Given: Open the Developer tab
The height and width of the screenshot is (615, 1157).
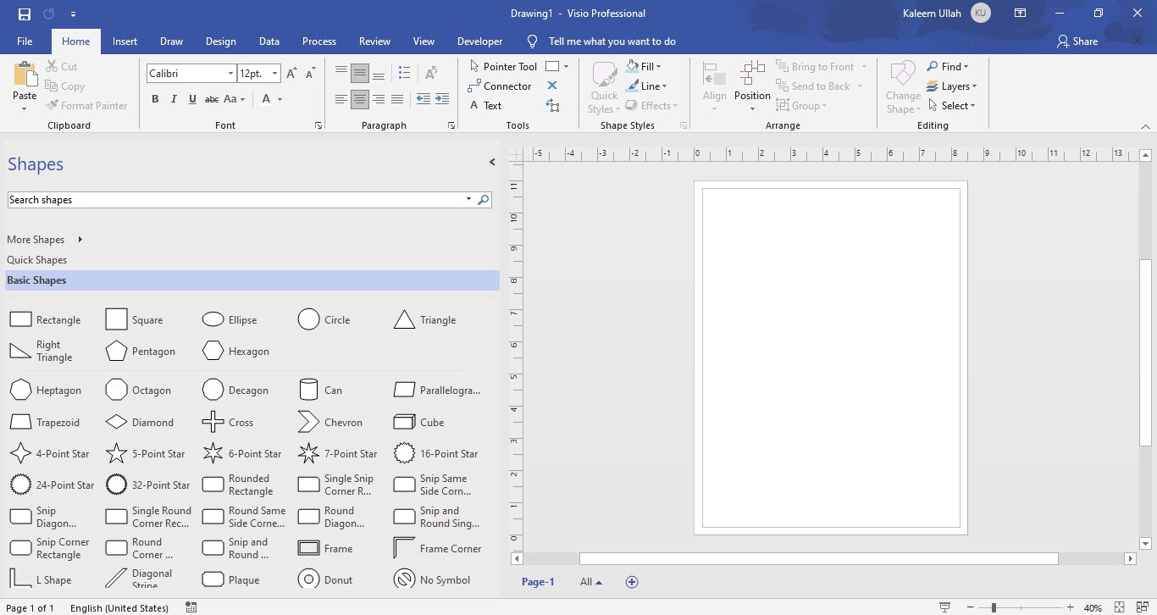Looking at the screenshot, I should click(x=479, y=41).
